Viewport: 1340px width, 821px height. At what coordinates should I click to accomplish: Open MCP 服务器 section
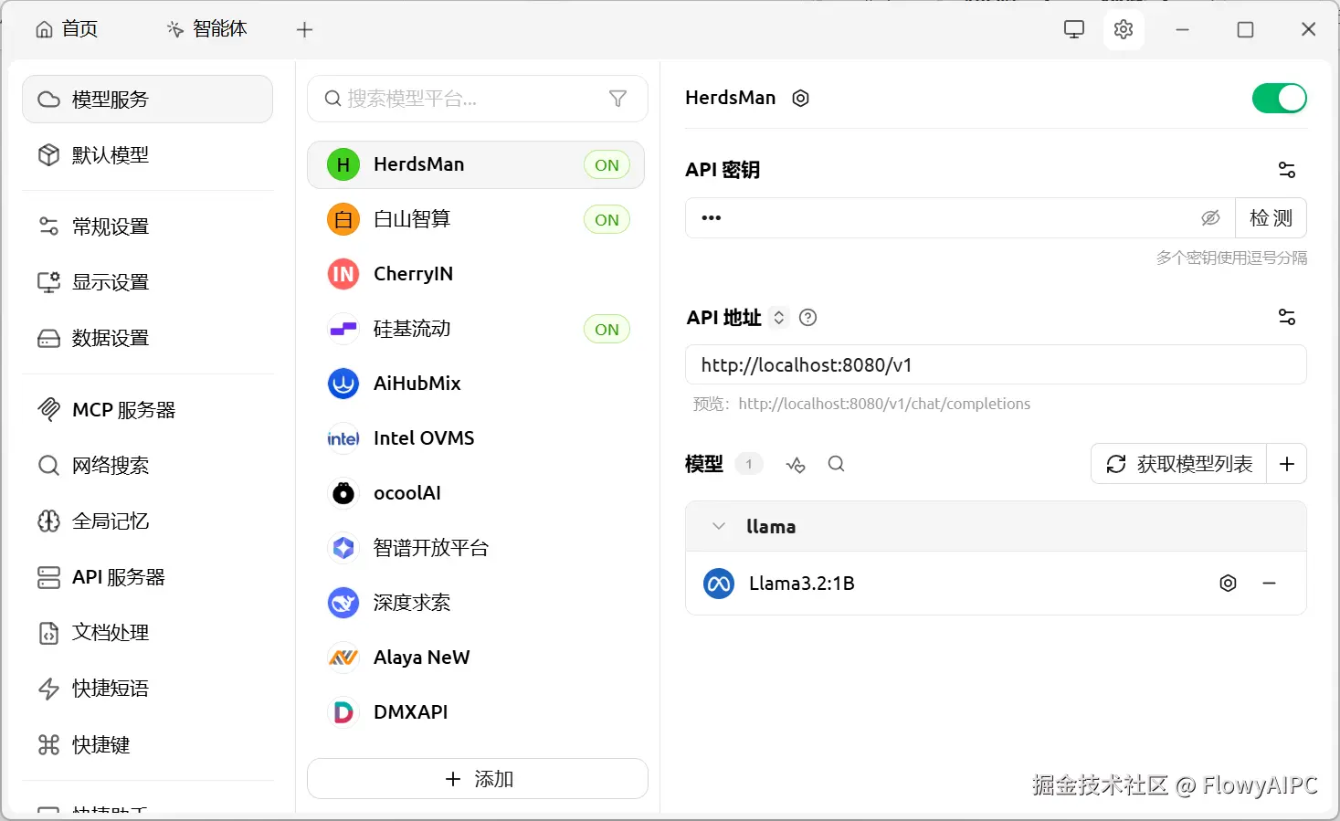(x=147, y=410)
